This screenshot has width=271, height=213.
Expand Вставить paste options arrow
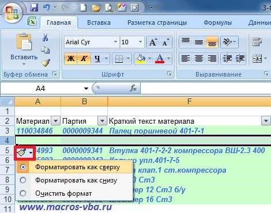tap(24, 64)
